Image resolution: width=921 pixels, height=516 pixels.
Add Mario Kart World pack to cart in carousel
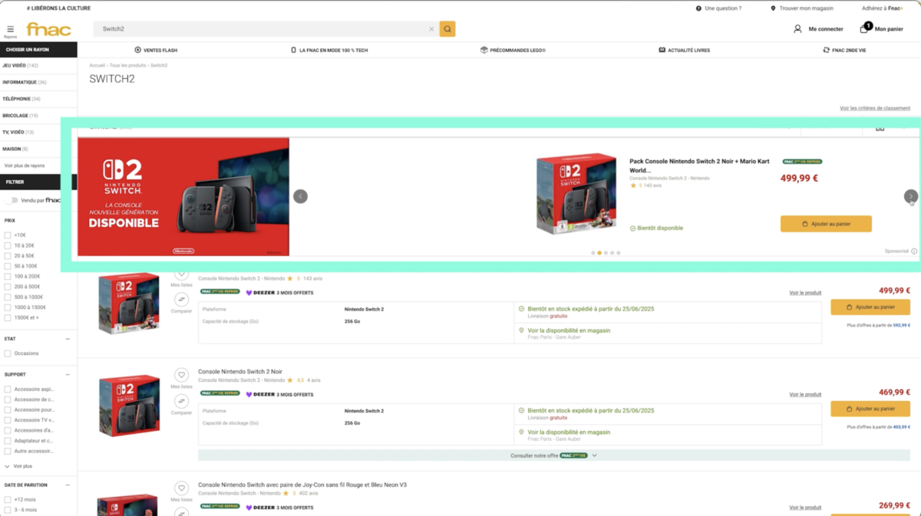(826, 224)
